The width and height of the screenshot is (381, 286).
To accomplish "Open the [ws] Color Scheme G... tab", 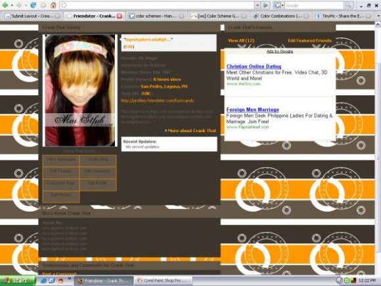I will [x=218, y=16].
